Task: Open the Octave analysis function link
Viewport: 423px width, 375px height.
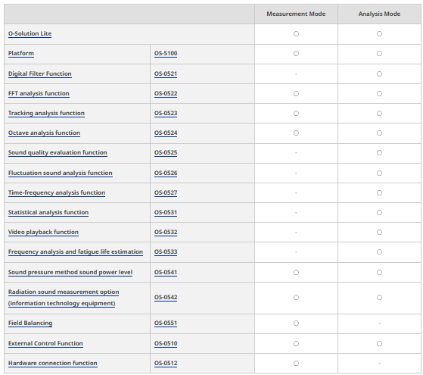Action: pos(44,133)
